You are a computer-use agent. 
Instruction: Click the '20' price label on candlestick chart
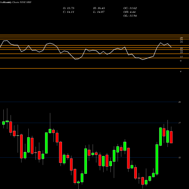point(180,102)
